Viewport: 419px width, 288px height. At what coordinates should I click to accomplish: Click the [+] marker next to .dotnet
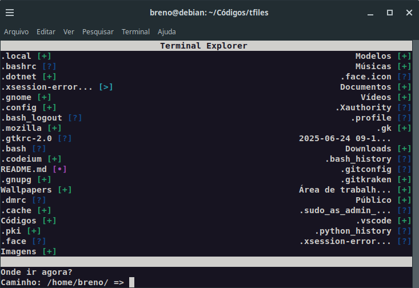pos(49,77)
